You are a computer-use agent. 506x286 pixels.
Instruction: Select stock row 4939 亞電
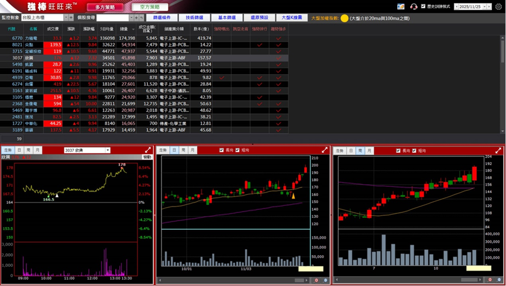pyautogui.click(x=144, y=78)
